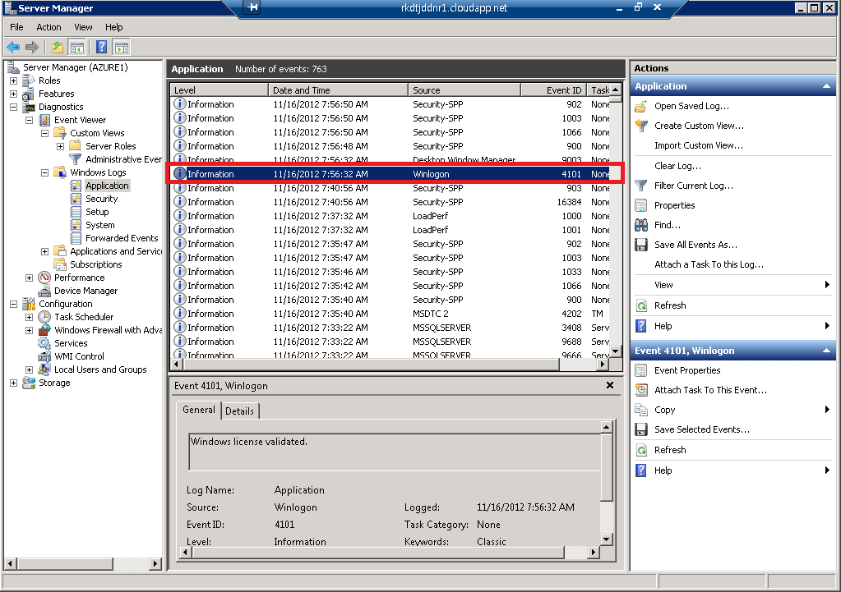Sort by the Date and Time column header
Viewport: 841px width, 592px height.
(338, 90)
